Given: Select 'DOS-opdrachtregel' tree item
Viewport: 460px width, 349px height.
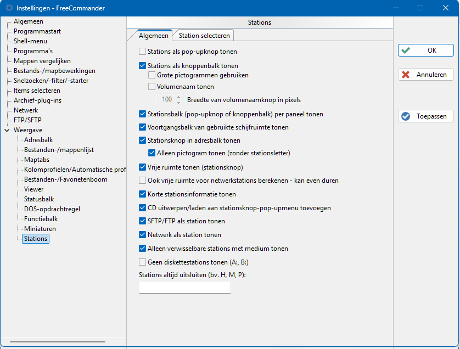Looking at the screenshot, I should pos(52,209).
